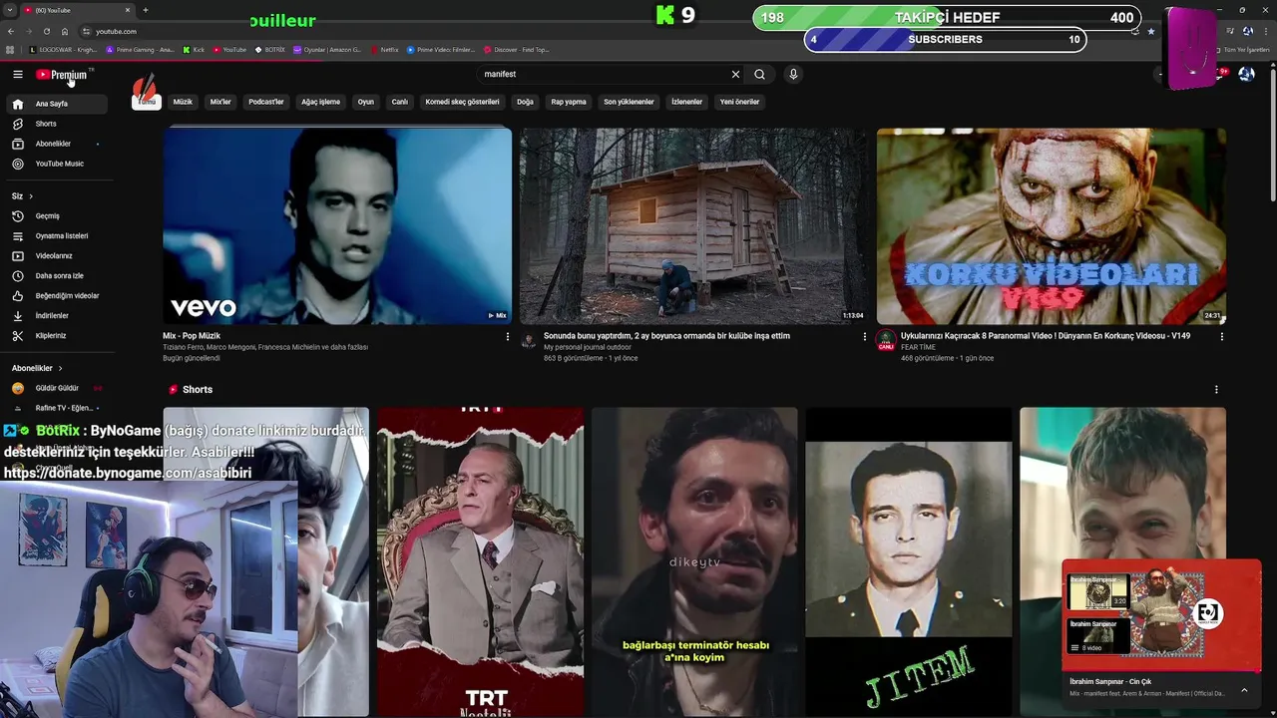Open the Güldür Güldür subscription channel
Screen dimensions: 1277x718
pyautogui.click(x=57, y=388)
